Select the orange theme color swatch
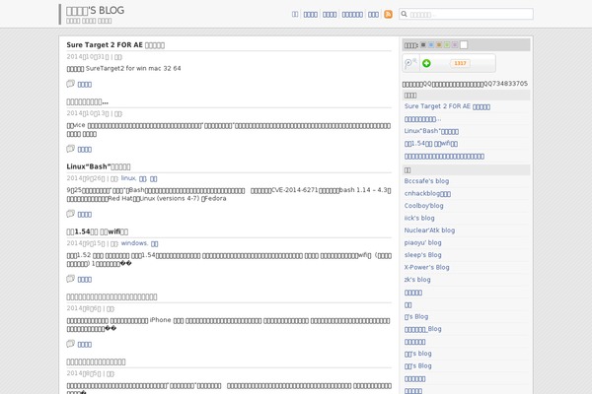This screenshot has height=394, width=592. click(x=439, y=45)
